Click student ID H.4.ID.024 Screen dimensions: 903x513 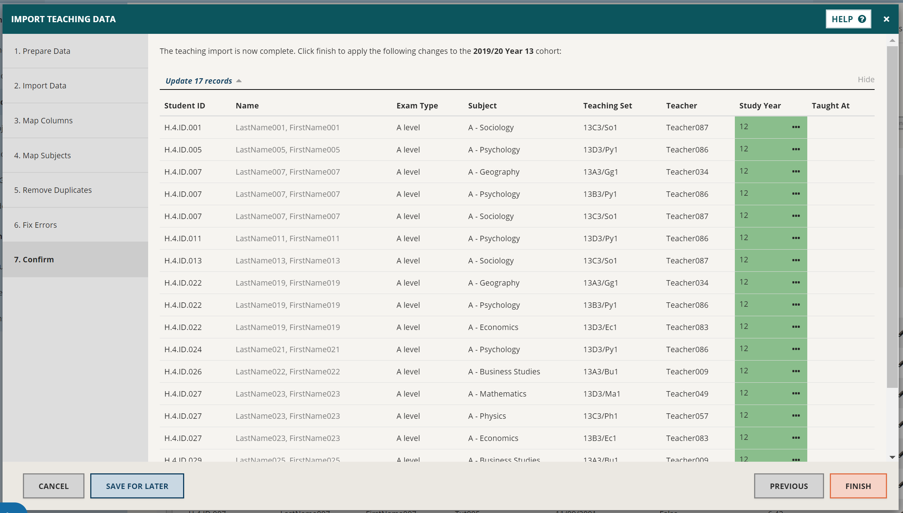[183, 349]
